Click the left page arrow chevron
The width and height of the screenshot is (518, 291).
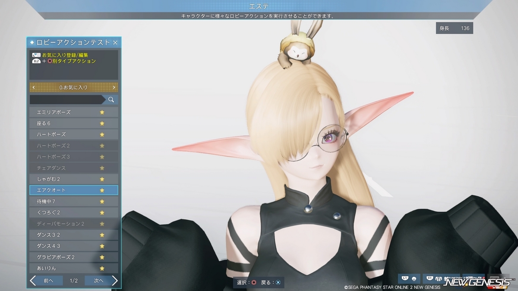click(x=33, y=281)
